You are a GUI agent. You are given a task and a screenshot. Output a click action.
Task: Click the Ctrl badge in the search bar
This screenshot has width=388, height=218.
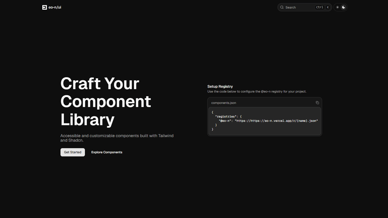(x=320, y=7)
